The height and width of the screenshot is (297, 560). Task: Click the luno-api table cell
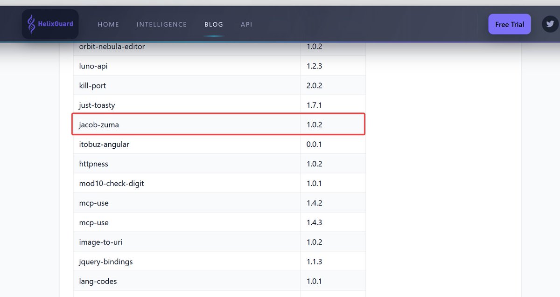(x=187, y=66)
